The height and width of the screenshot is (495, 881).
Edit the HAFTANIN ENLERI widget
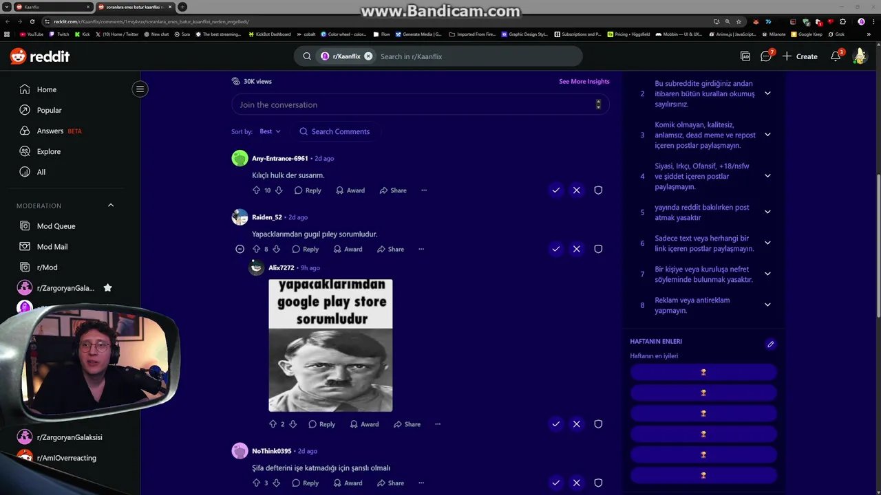pyautogui.click(x=771, y=344)
